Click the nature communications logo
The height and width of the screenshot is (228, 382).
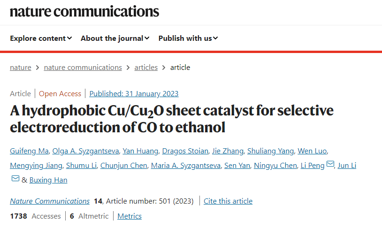coord(84,11)
